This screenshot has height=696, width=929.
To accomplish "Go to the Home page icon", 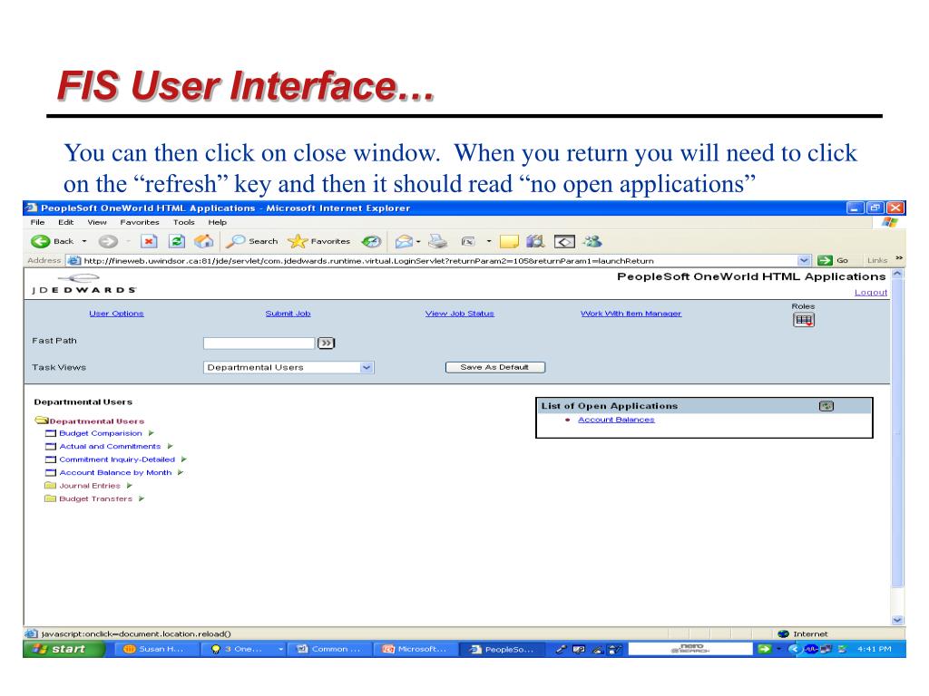I will (204, 241).
